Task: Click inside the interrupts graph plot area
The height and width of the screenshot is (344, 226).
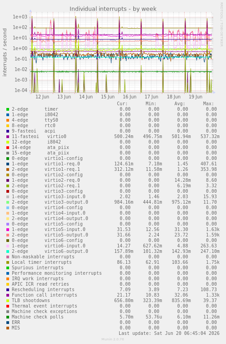Action: (121, 53)
